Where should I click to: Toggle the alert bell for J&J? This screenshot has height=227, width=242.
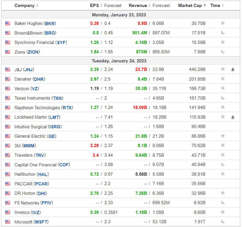tap(233, 69)
